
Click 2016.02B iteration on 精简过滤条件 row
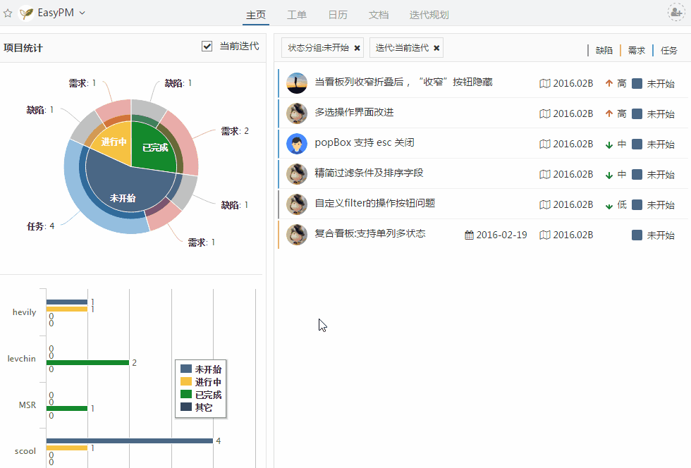click(x=573, y=175)
